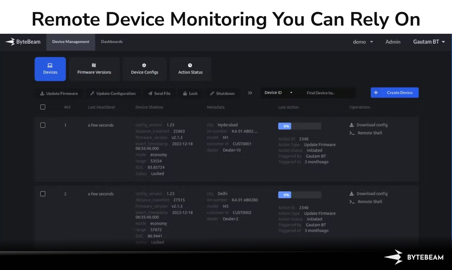Expand more actions with the double chevron
This screenshot has height=270, width=452.
[250, 93]
